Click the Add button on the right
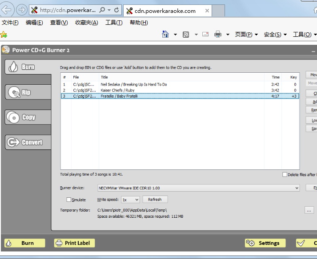Image resolution: width=317 pixels, height=259 pixels. click(x=311, y=102)
